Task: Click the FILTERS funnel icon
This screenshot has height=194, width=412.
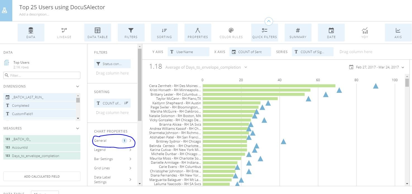Action: pos(131,32)
